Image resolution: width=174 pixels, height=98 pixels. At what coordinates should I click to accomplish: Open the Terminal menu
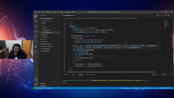tap(67, 12)
